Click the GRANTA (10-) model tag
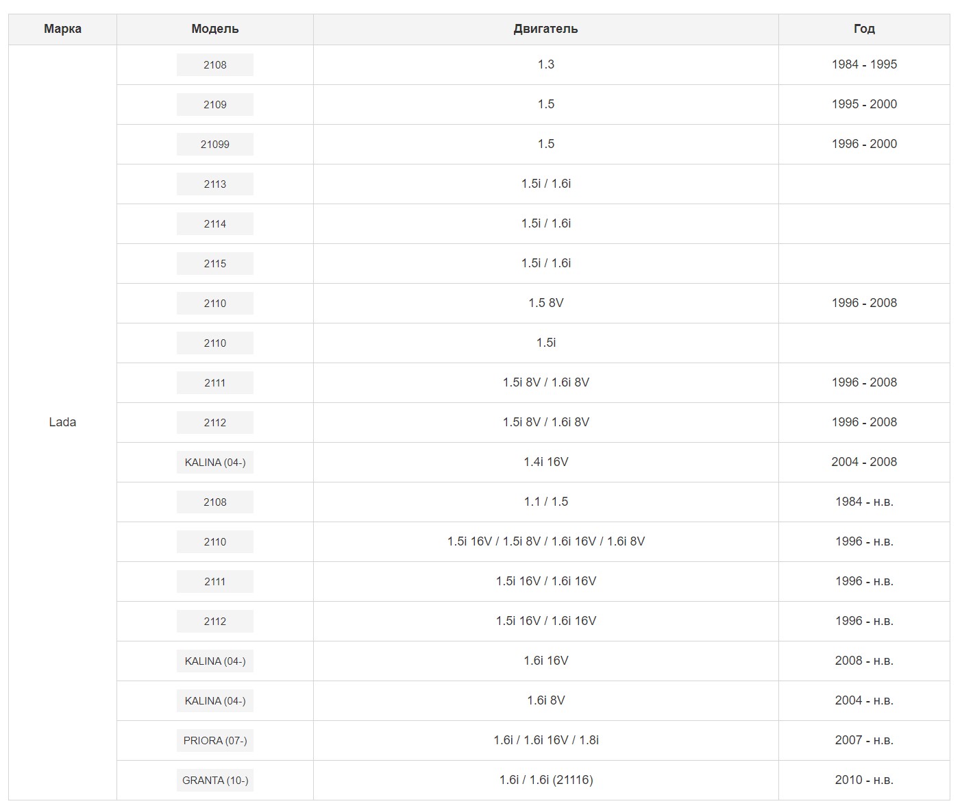Image resolution: width=962 pixels, height=808 pixels. click(214, 781)
